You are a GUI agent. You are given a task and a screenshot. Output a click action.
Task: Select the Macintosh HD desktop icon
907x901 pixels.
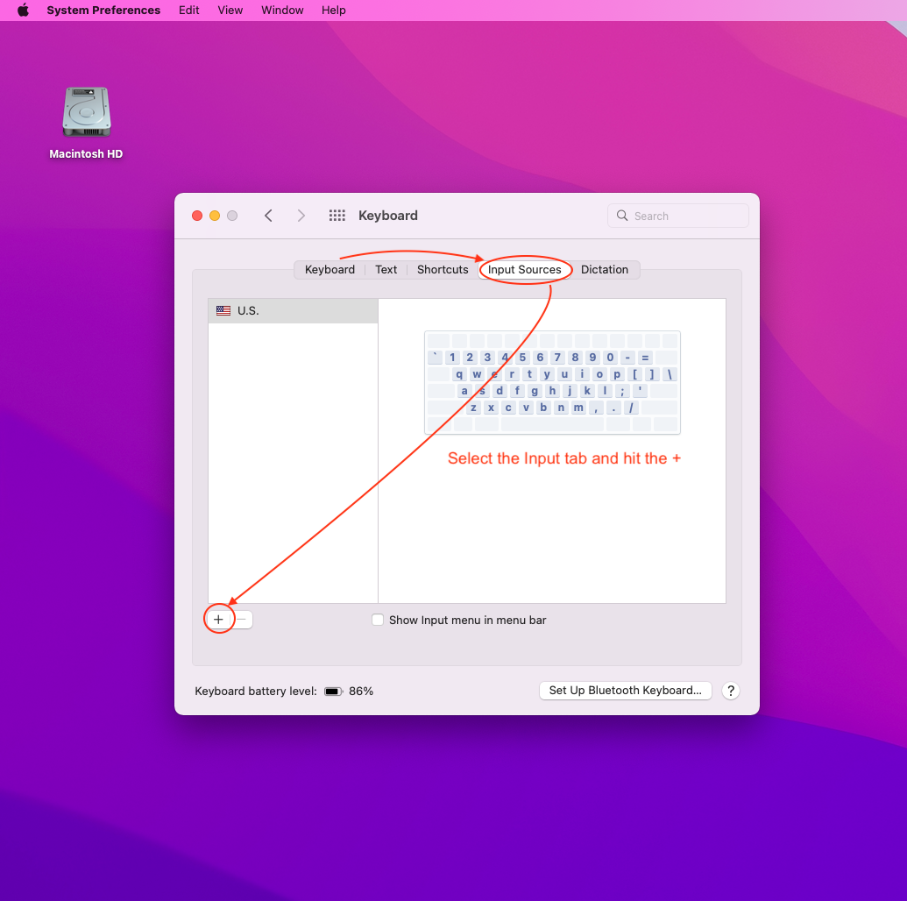click(x=86, y=122)
